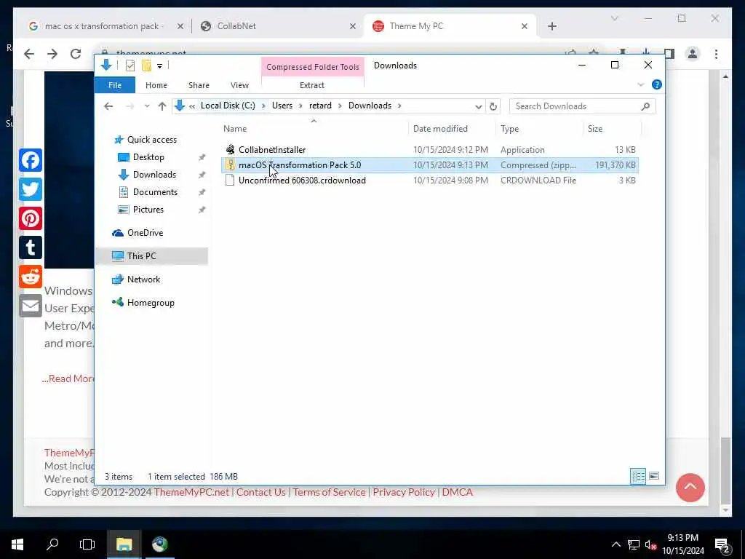
Task: Switch to details view icon in status bar
Action: [637, 476]
